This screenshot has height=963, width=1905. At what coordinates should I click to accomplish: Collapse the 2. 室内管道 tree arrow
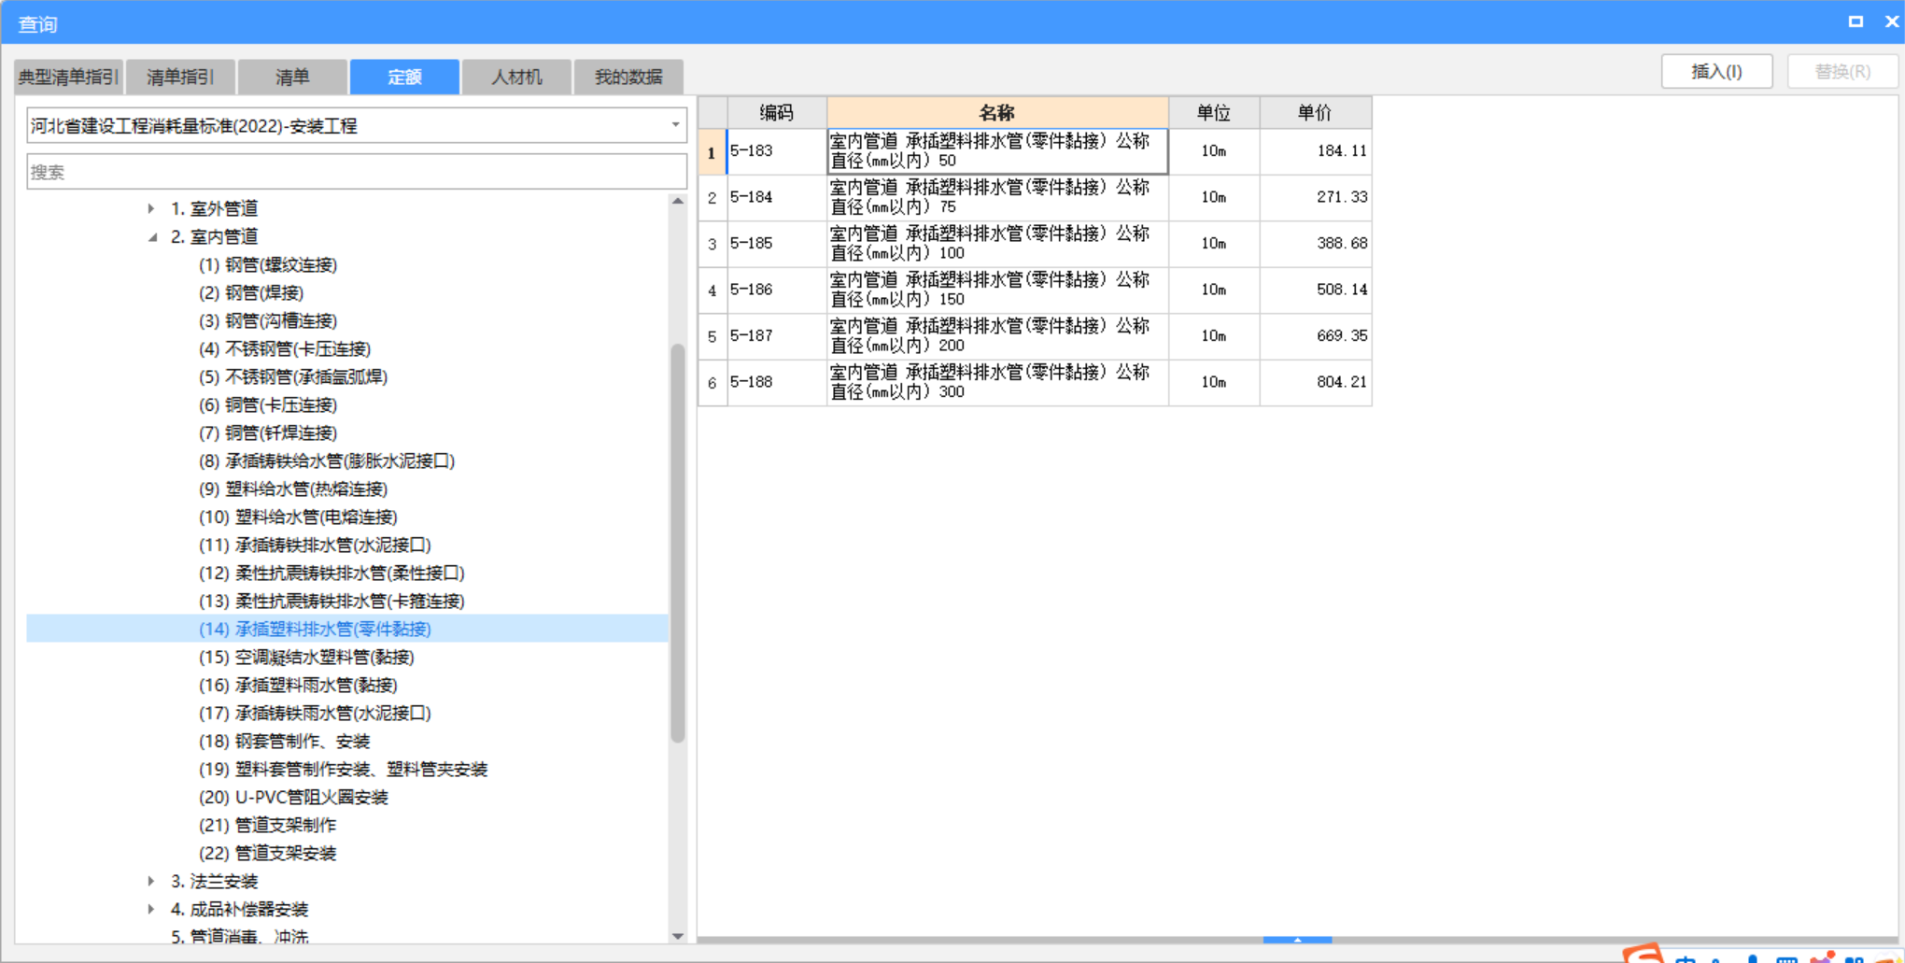pos(151,236)
